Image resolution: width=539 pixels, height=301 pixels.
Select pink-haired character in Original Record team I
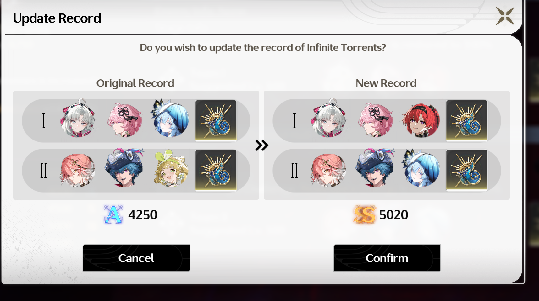125,120
